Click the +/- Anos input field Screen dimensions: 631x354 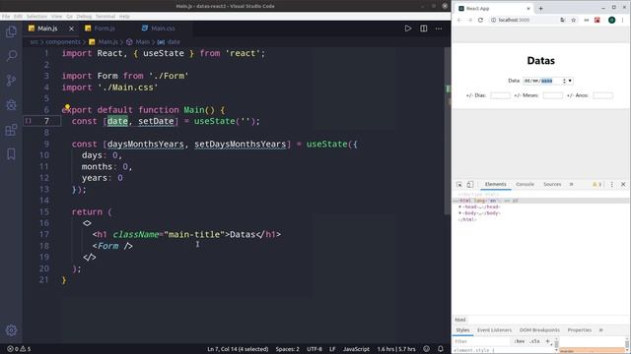[602, 95]
